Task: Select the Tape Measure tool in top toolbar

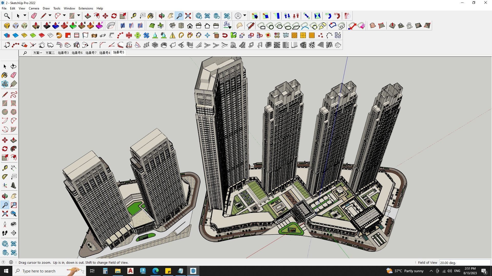Action: point(134,16)
